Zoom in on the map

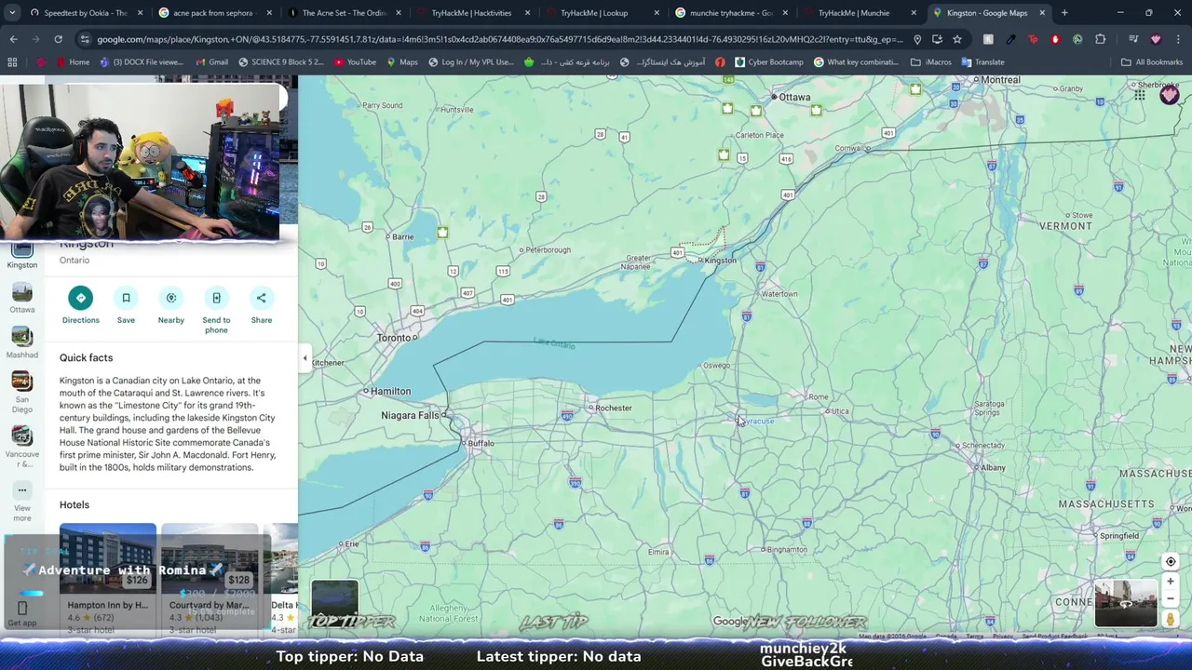[x=1171, y=582]
